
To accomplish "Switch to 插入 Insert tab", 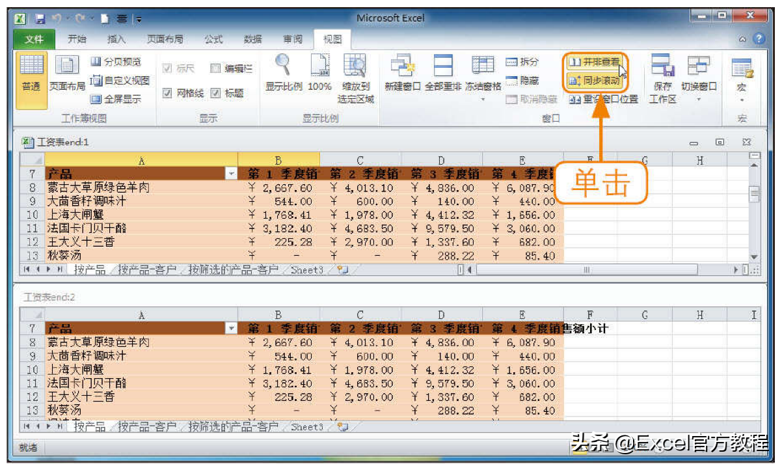I will click(x=116, y=39).
